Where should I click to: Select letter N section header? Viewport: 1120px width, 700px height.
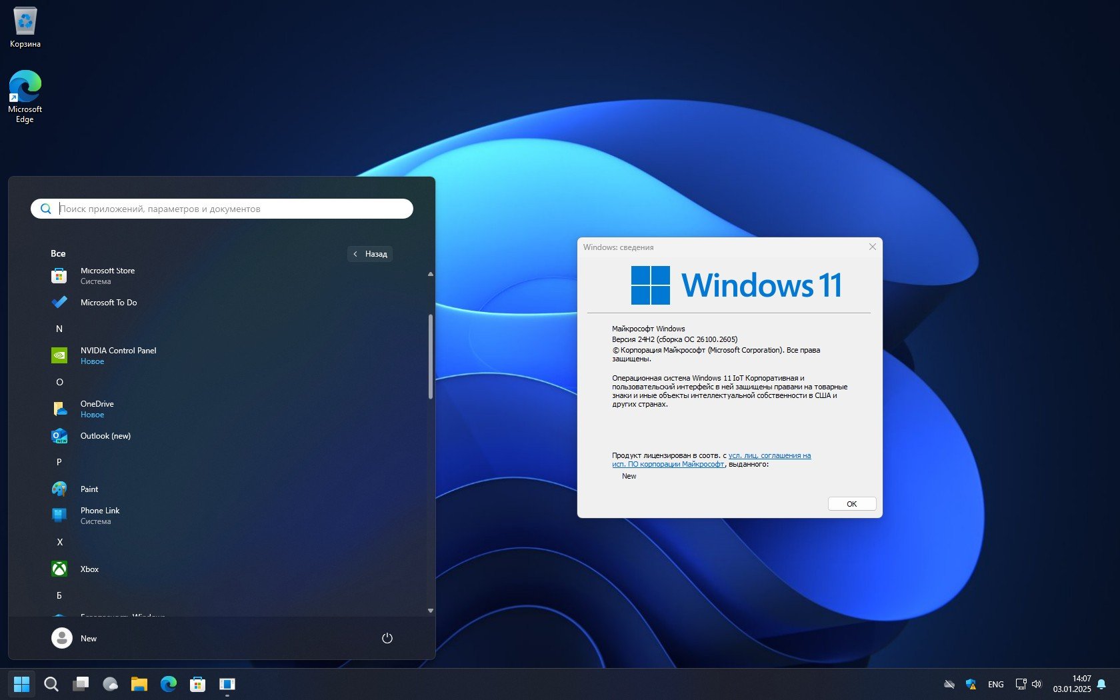coord(59,329)
